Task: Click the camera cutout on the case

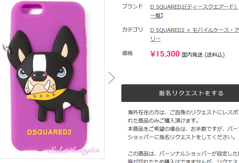Action: pos(32,9)
